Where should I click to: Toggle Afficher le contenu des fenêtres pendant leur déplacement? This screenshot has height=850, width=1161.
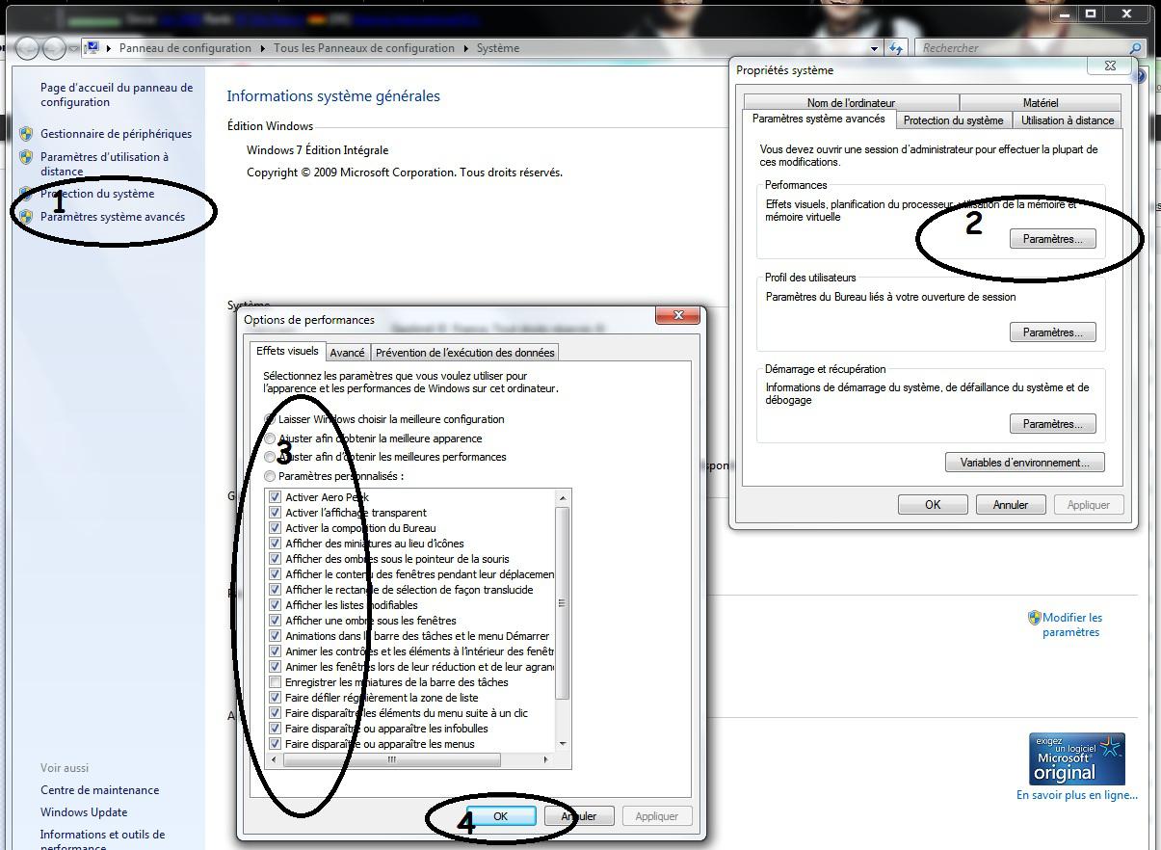point(275,574)
